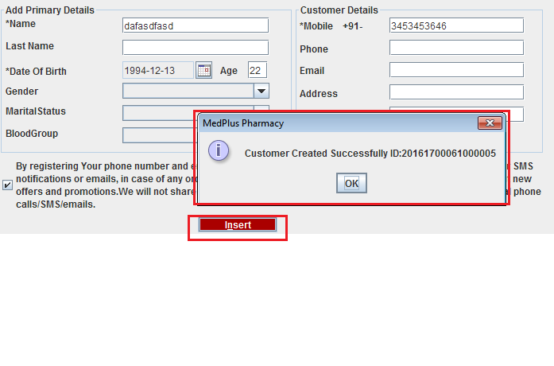The height and width of the screenshot is (366, 554).
Task: Click the info icon in MedPlus dialog
Action: pos(219,150)
